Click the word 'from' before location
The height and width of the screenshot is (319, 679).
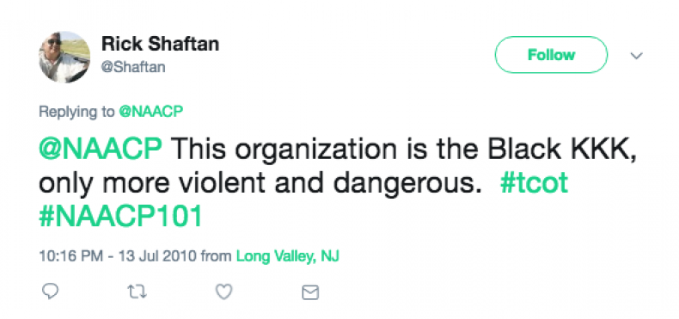(x=217, y=256)
